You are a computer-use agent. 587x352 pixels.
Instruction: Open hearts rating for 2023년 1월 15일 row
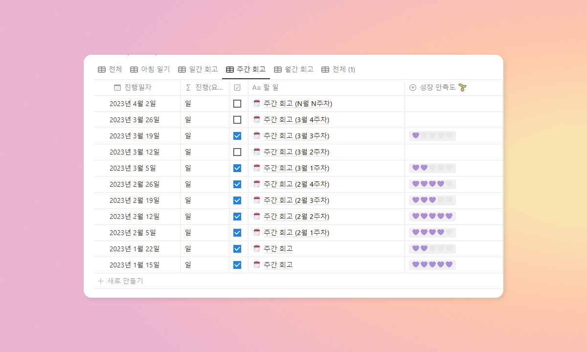click(432, 265)
